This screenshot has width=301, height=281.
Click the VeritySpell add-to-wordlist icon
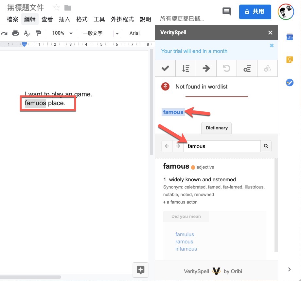(247, 68)
